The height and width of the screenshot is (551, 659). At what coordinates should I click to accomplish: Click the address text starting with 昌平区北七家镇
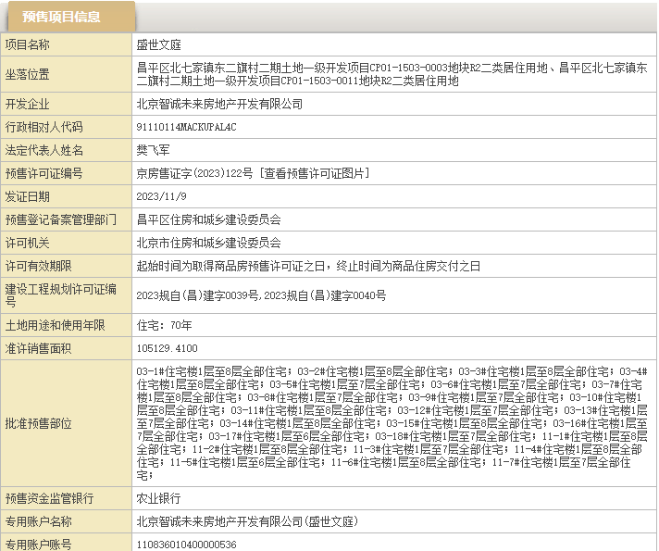[391, 74]
